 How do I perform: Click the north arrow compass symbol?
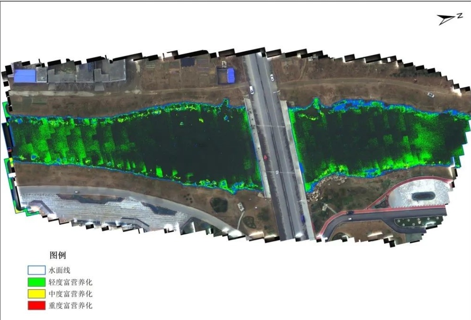click(449, 19)
